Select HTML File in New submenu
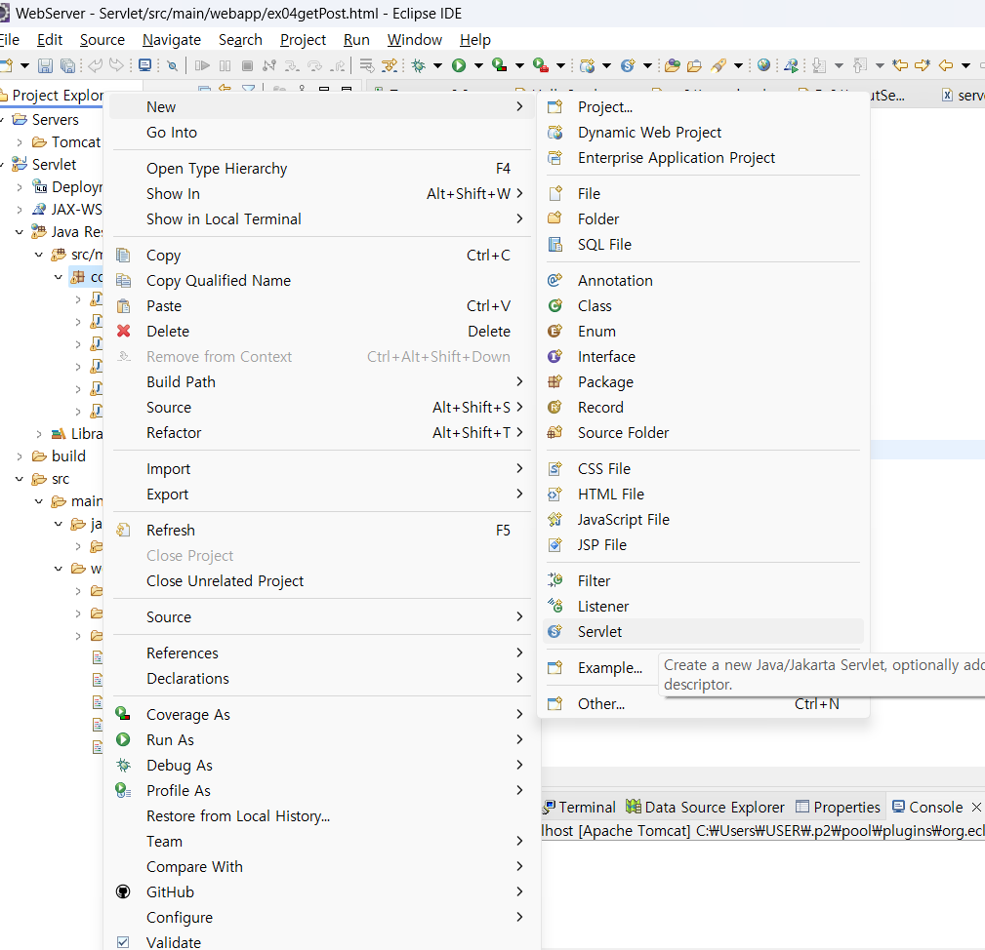This screenshot has width=985, height=950. pos(702,494)
